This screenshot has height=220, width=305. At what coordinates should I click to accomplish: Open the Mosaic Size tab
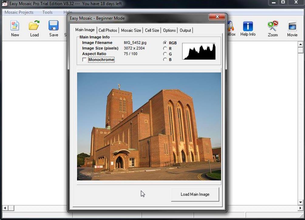pos(131,30)
